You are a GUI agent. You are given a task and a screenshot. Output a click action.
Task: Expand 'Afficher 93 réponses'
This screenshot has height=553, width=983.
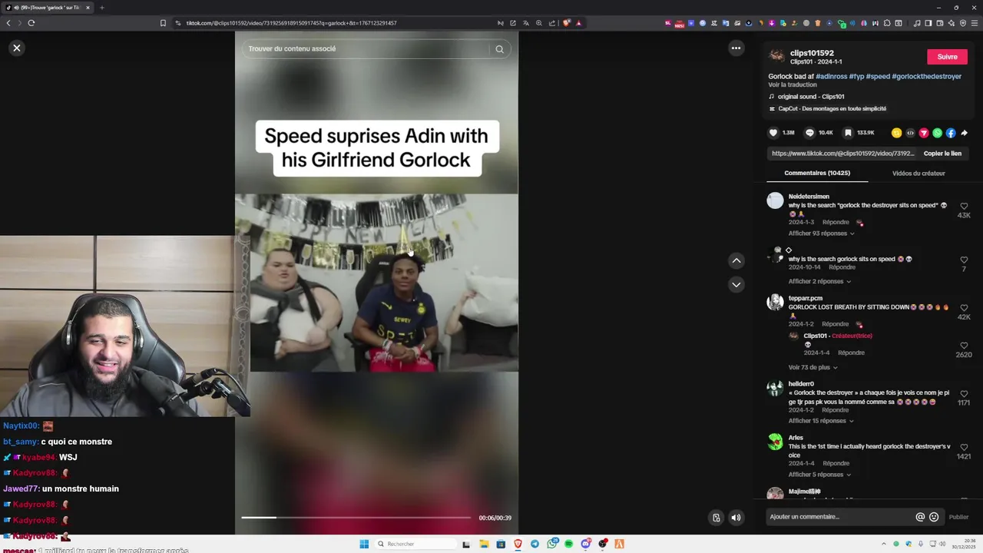click(821, 233)
